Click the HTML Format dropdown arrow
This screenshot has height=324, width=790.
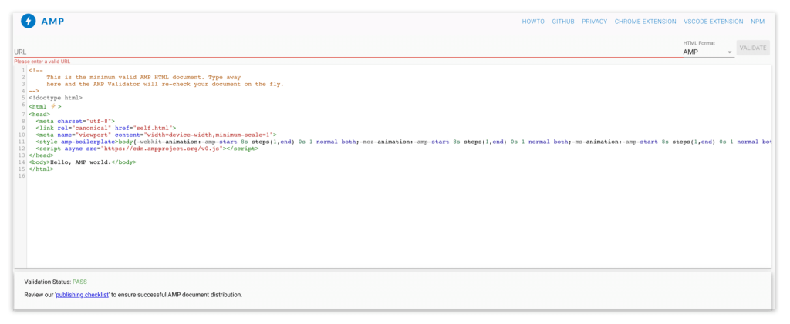point(729,52)
